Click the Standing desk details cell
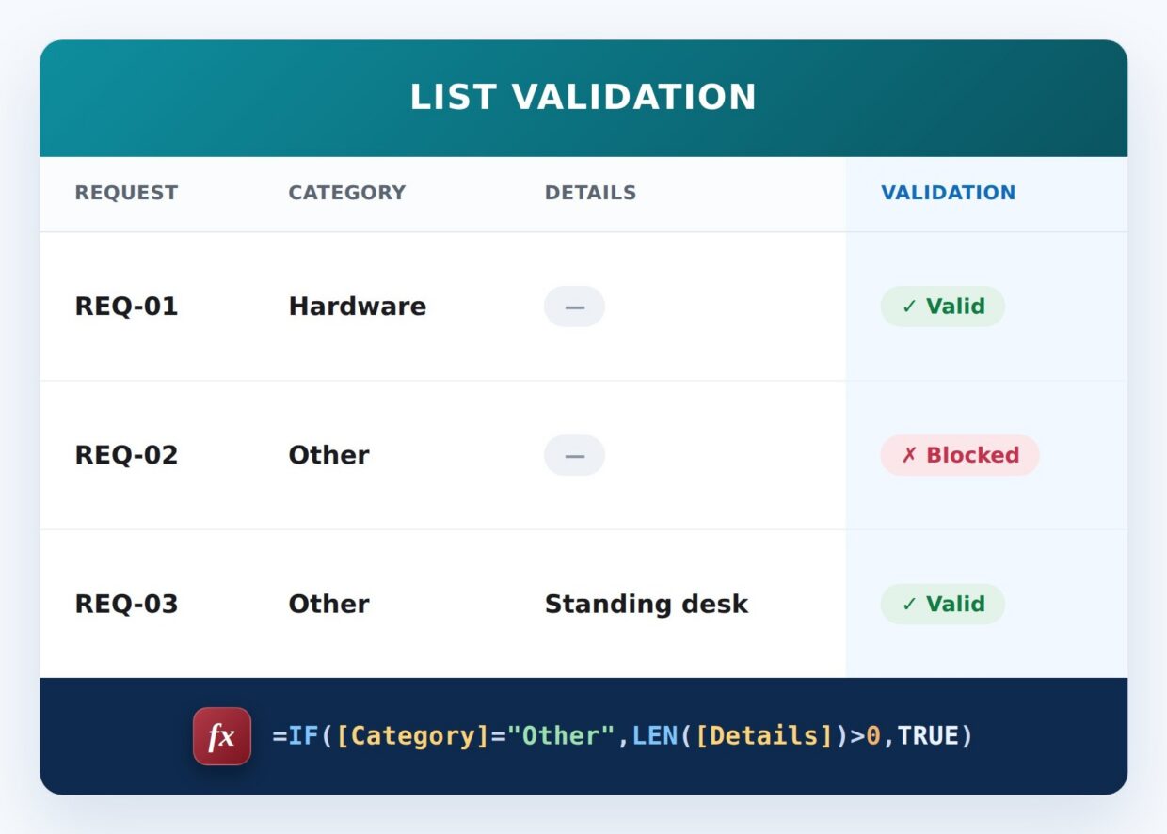1167x834 pixels. click(646, 604)
